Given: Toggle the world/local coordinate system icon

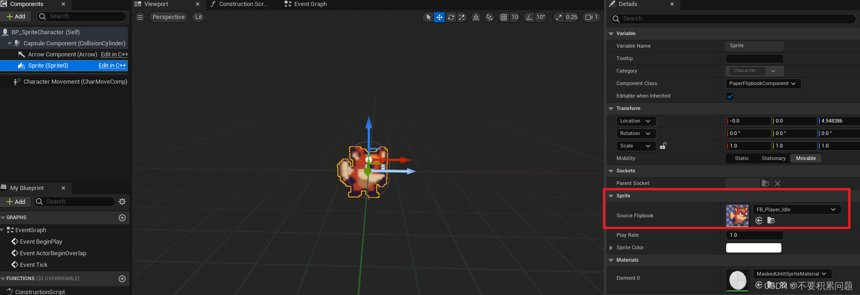Looking at the screenshot, I should point(476,17).
